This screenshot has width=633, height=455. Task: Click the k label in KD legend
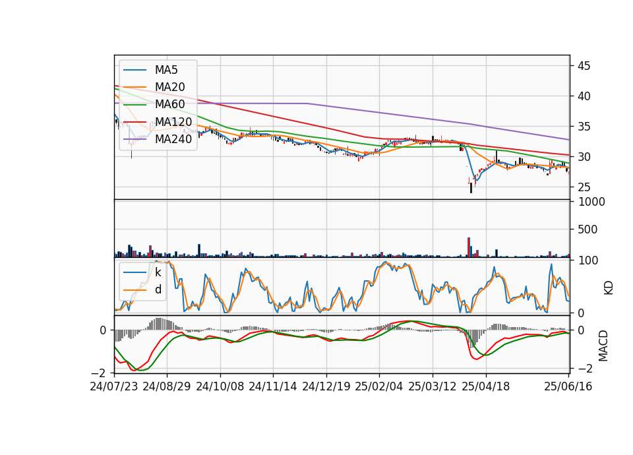[158, 272]
